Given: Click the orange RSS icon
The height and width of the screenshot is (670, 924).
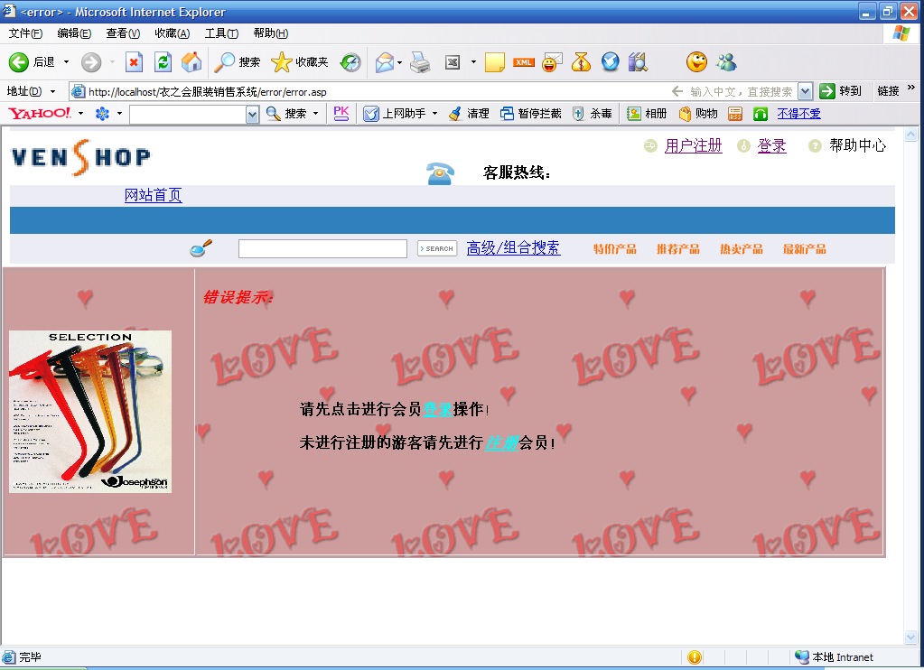Looking at the screenshot, I should tap(735, 114).
